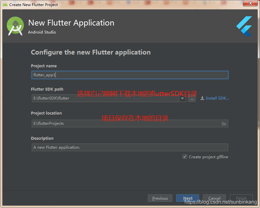Click the download icon beside Install SDK

tap(202, 98)
